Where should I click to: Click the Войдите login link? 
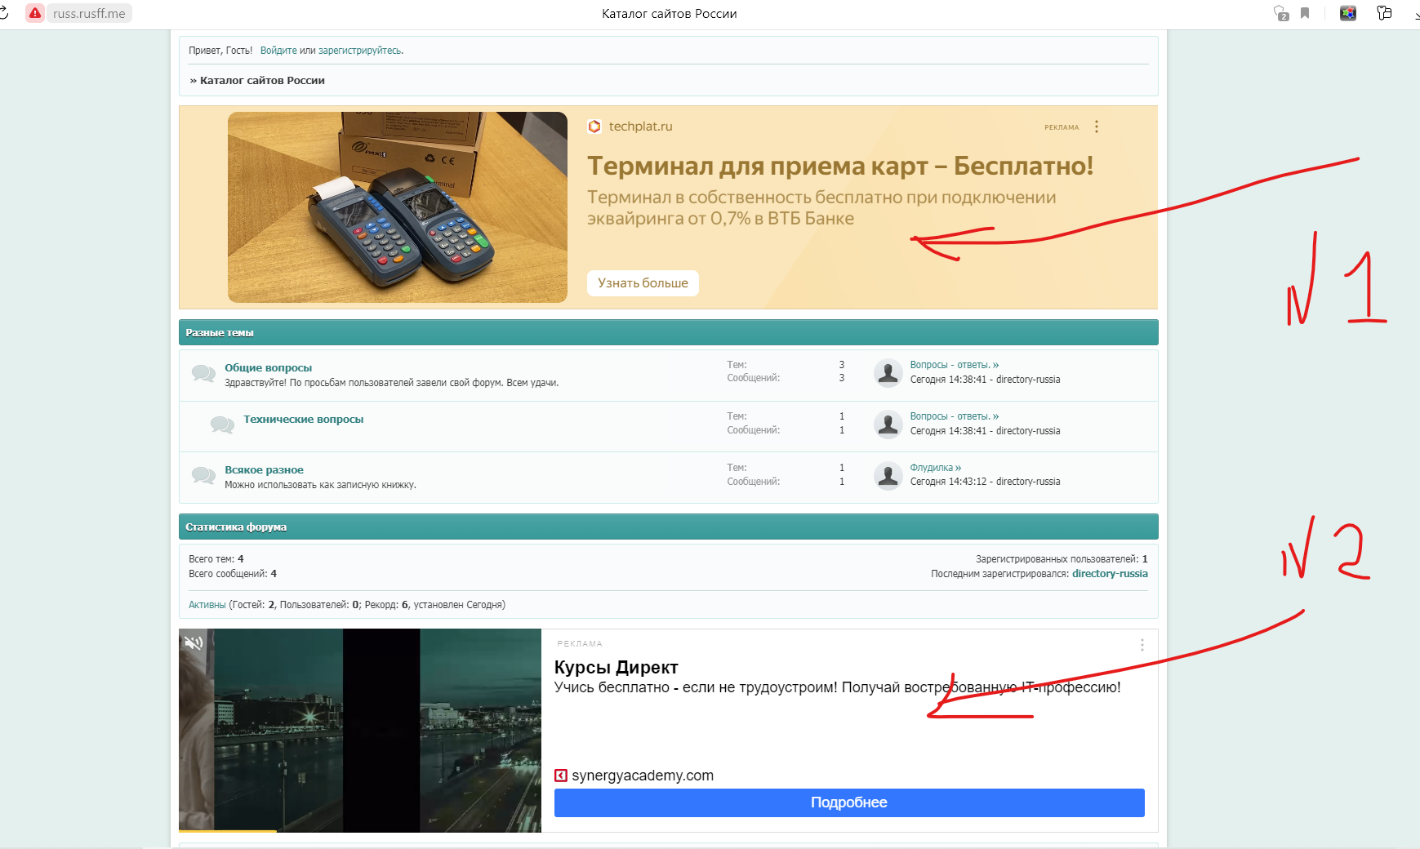pos(278,51)
